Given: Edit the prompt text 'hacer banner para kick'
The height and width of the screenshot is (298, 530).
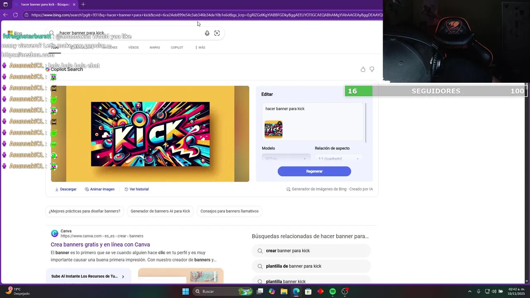Looking at the screenshot, I should [285, 109].
